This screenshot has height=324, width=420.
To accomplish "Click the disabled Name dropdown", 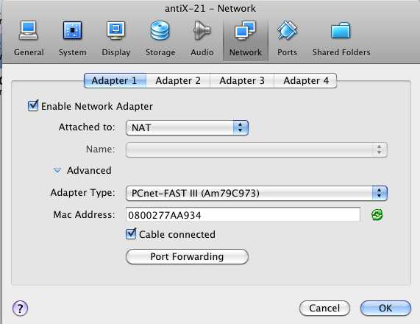I will 256,149.
